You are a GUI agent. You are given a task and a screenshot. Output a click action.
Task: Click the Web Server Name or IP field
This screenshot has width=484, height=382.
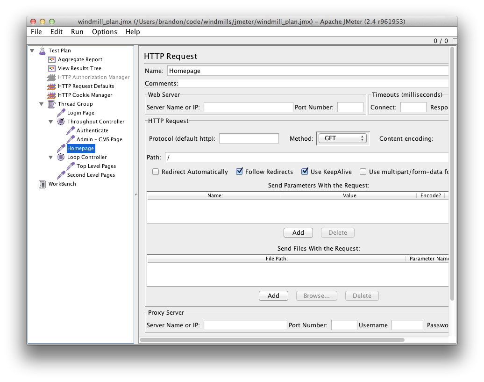(248, 107)
